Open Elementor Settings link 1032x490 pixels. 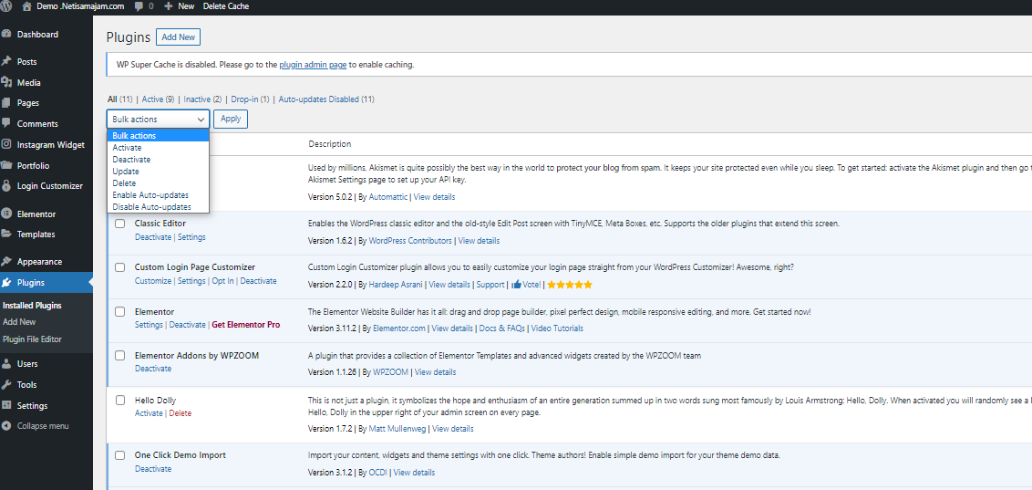point(149,325)
